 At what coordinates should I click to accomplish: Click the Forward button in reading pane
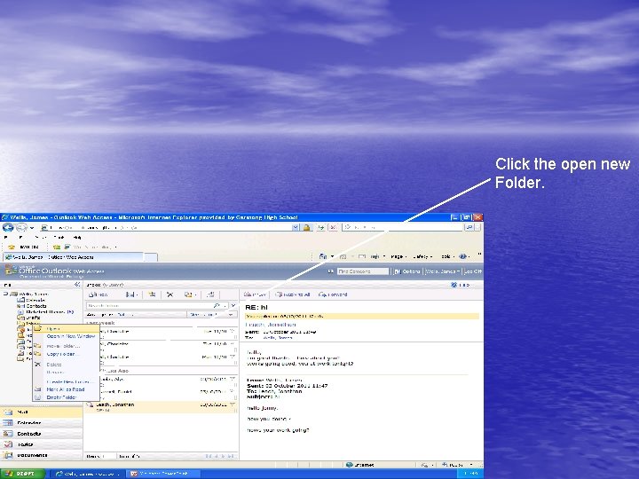333,294
